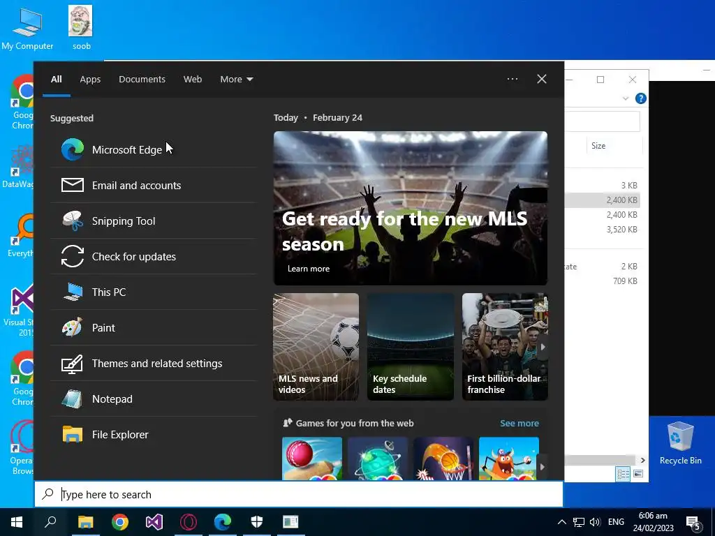Viewport: 715px width, 536px height.
Task: Open network status in system tray
Action: 579,522
